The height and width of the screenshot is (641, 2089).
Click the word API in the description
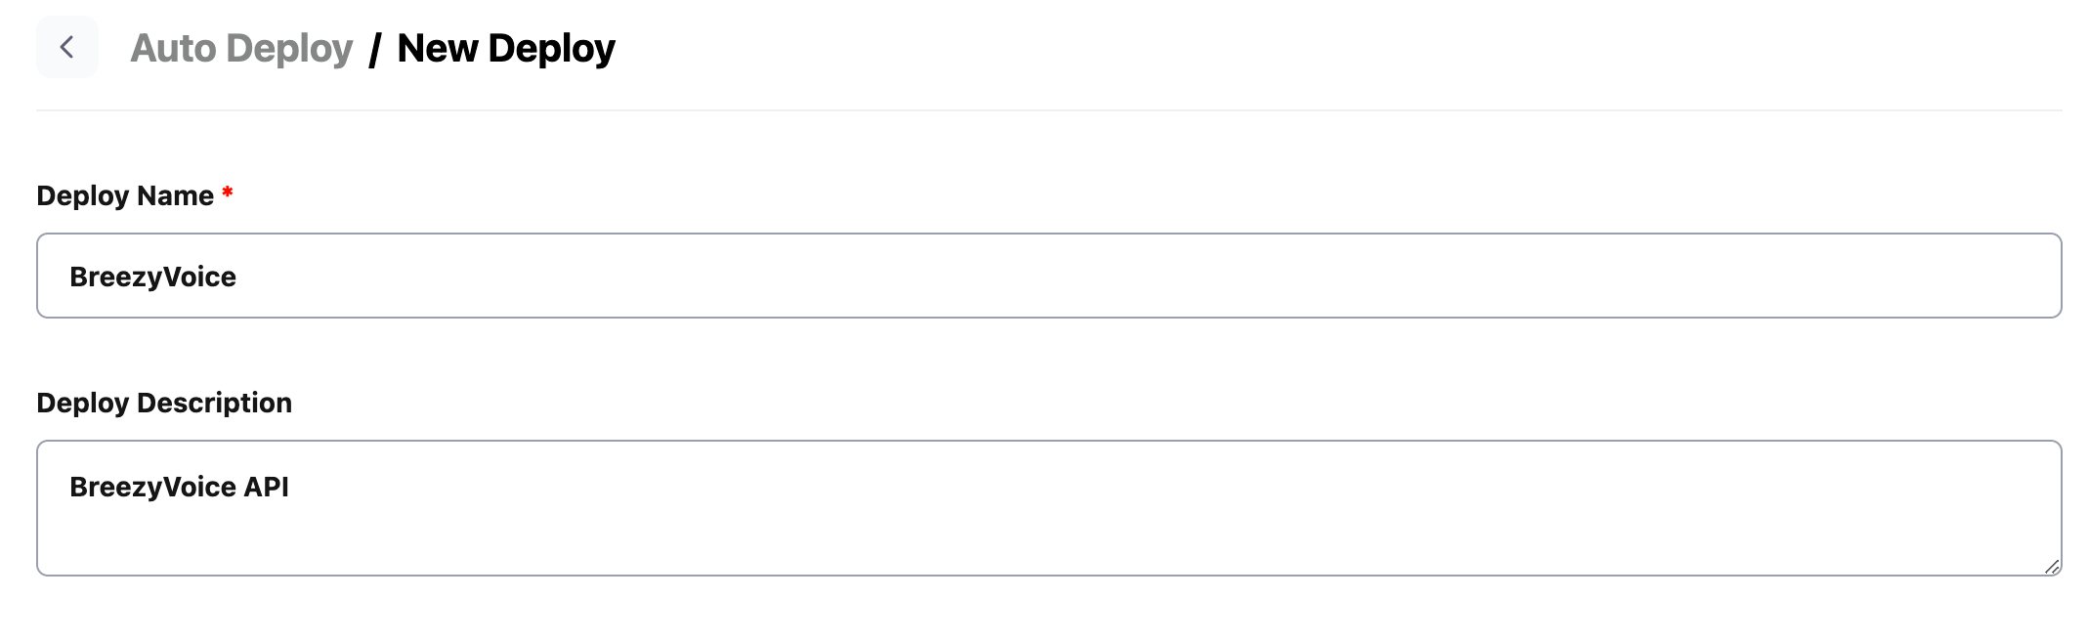point(266,487)
